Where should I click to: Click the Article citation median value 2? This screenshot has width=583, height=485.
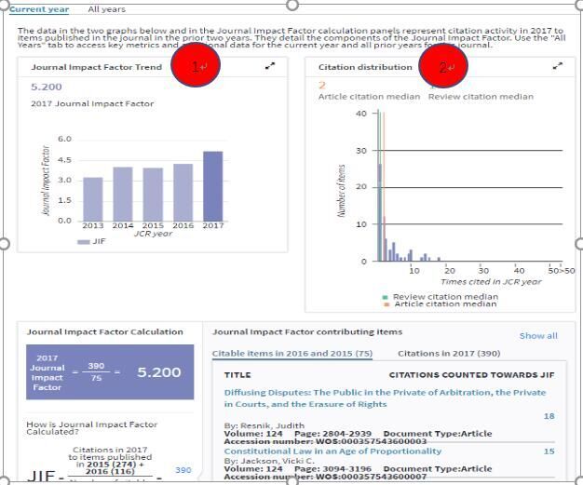click(x=322, y=85)
